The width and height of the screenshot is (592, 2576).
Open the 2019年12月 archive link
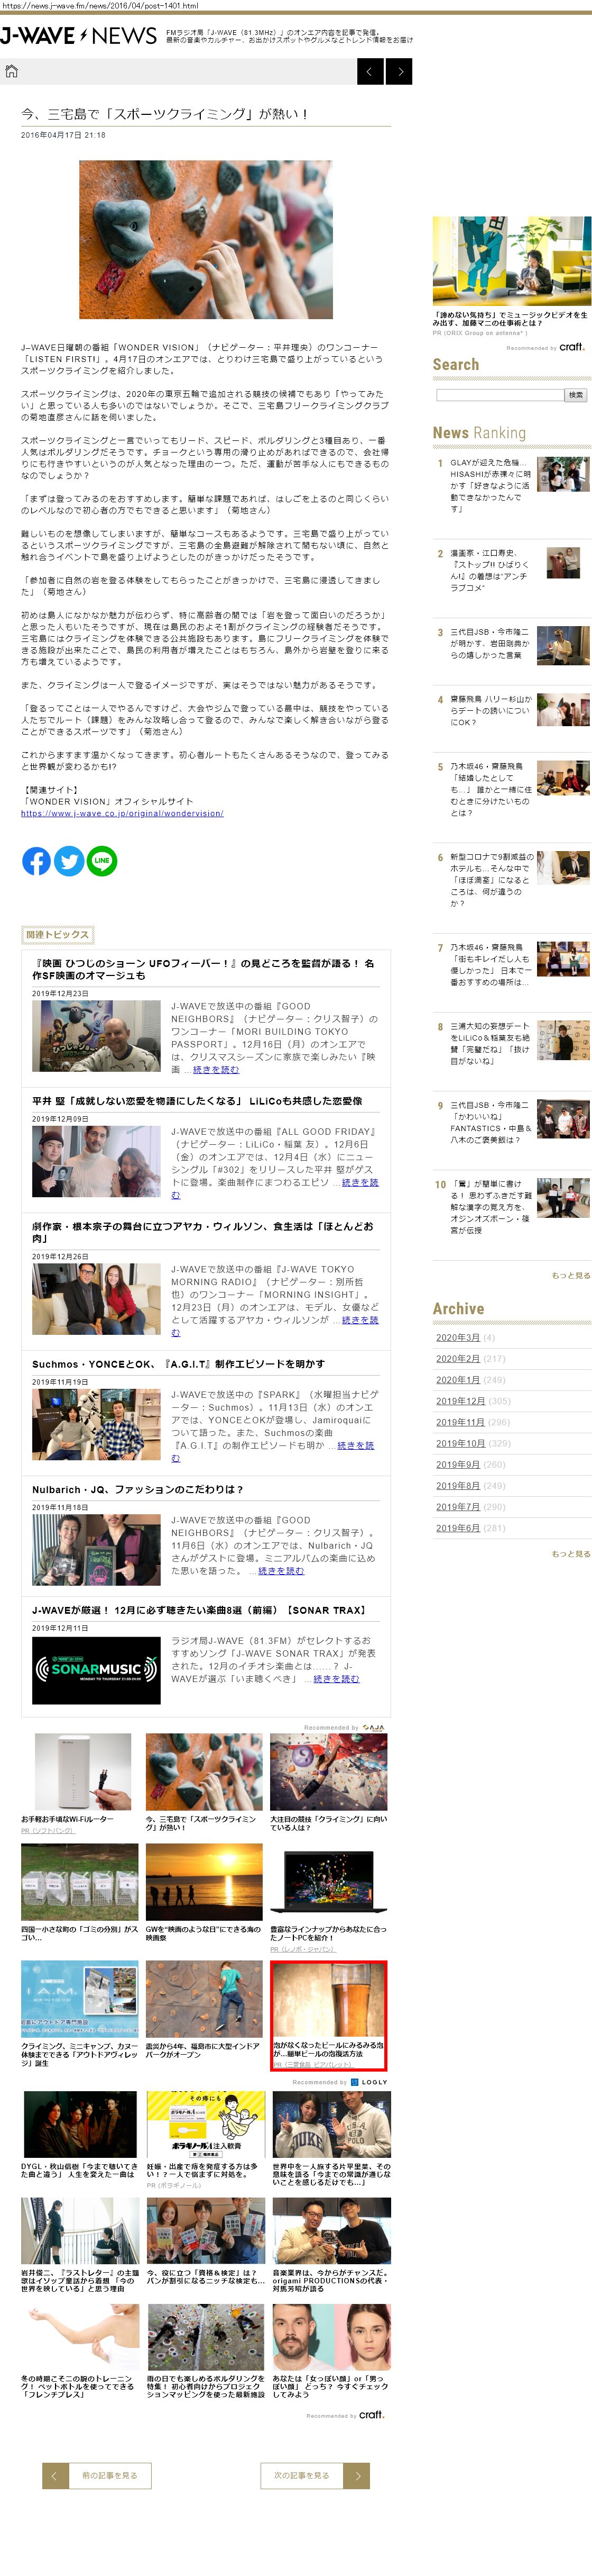(460, 1401)
